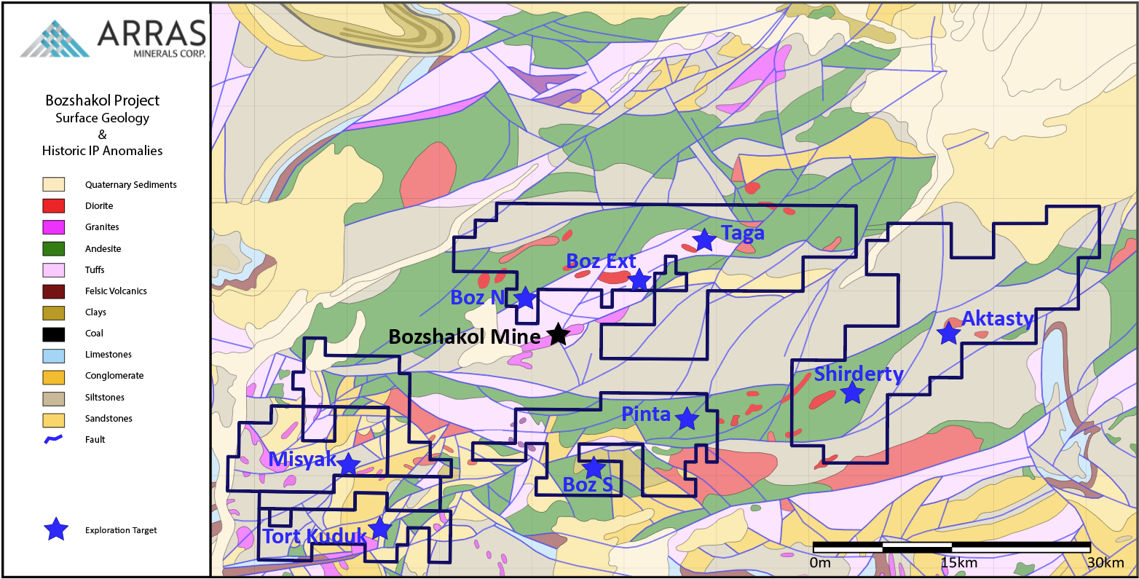Click the legend Exploration Target star

[56, 529]
